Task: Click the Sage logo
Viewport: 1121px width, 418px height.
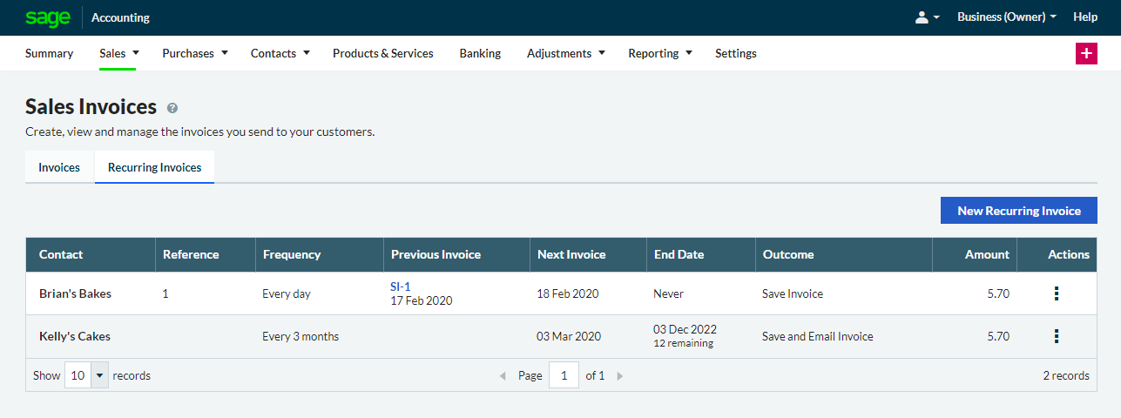Action: pos(47,17)
